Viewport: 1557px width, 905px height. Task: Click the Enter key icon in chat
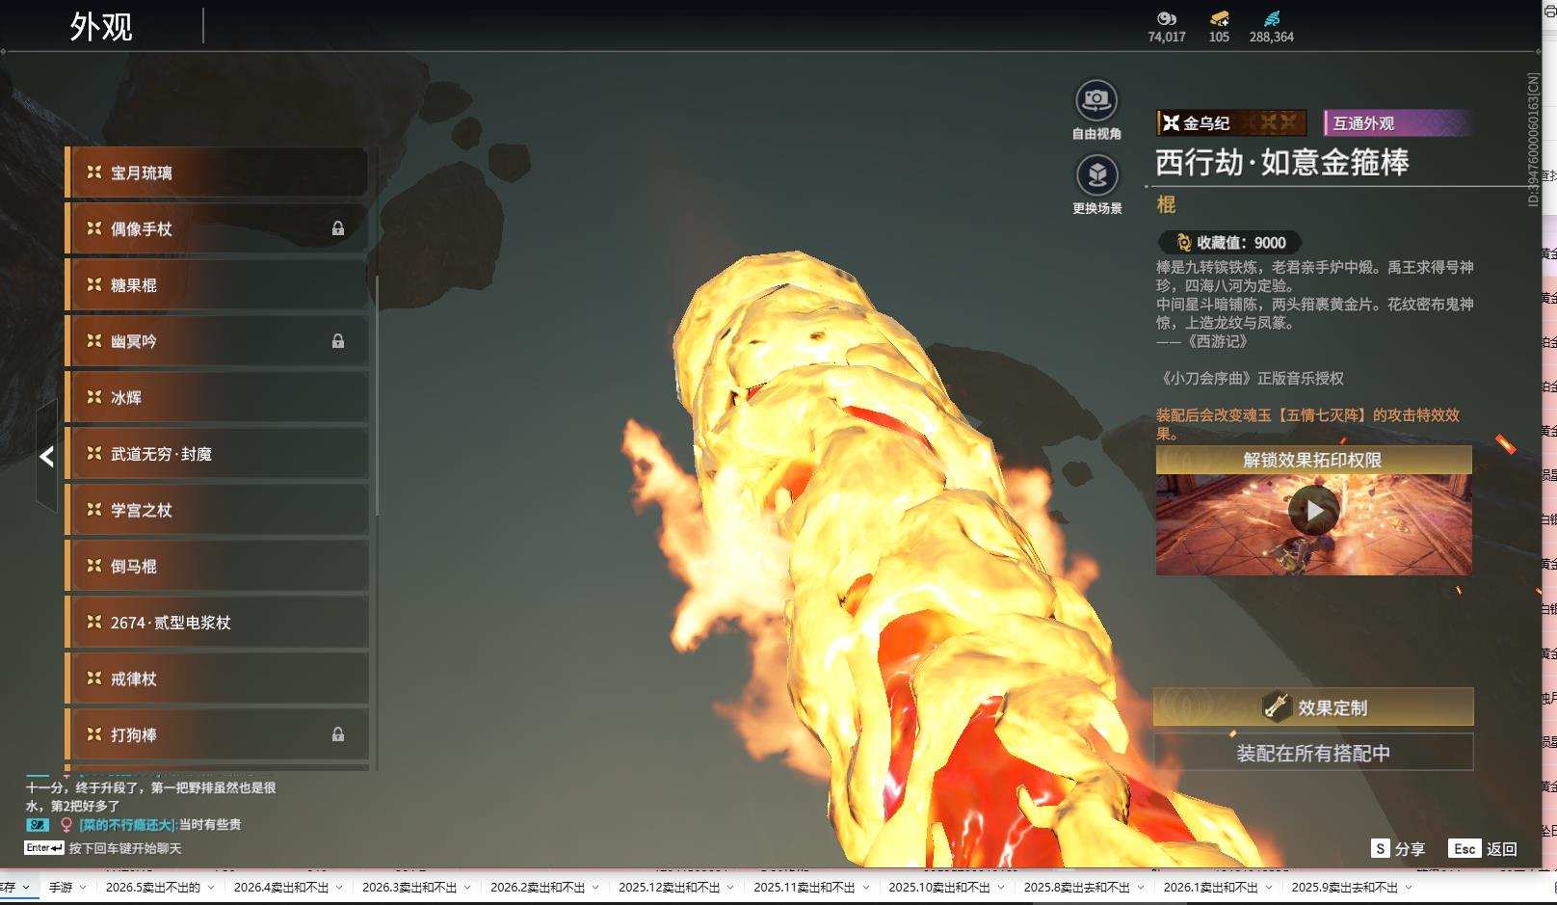44,848
